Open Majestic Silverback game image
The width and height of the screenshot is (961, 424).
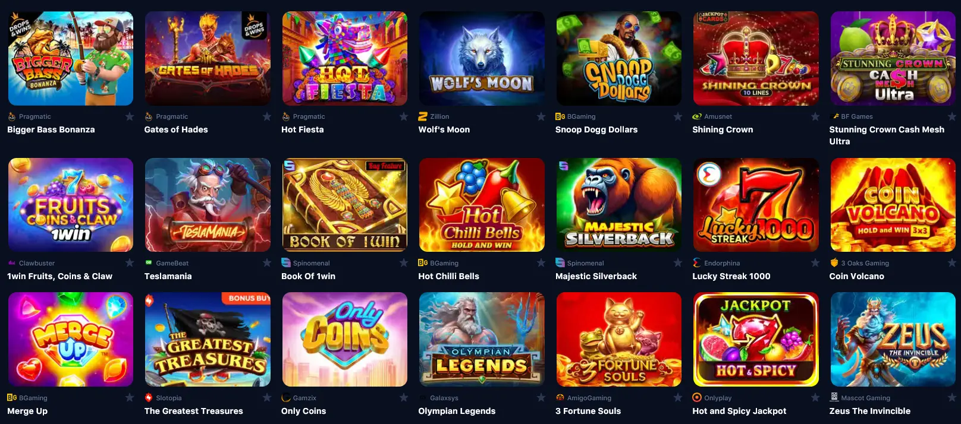coord(619,205)
